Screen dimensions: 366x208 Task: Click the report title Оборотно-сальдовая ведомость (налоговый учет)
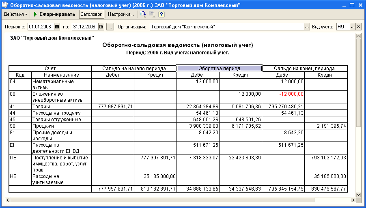[178, 45]
